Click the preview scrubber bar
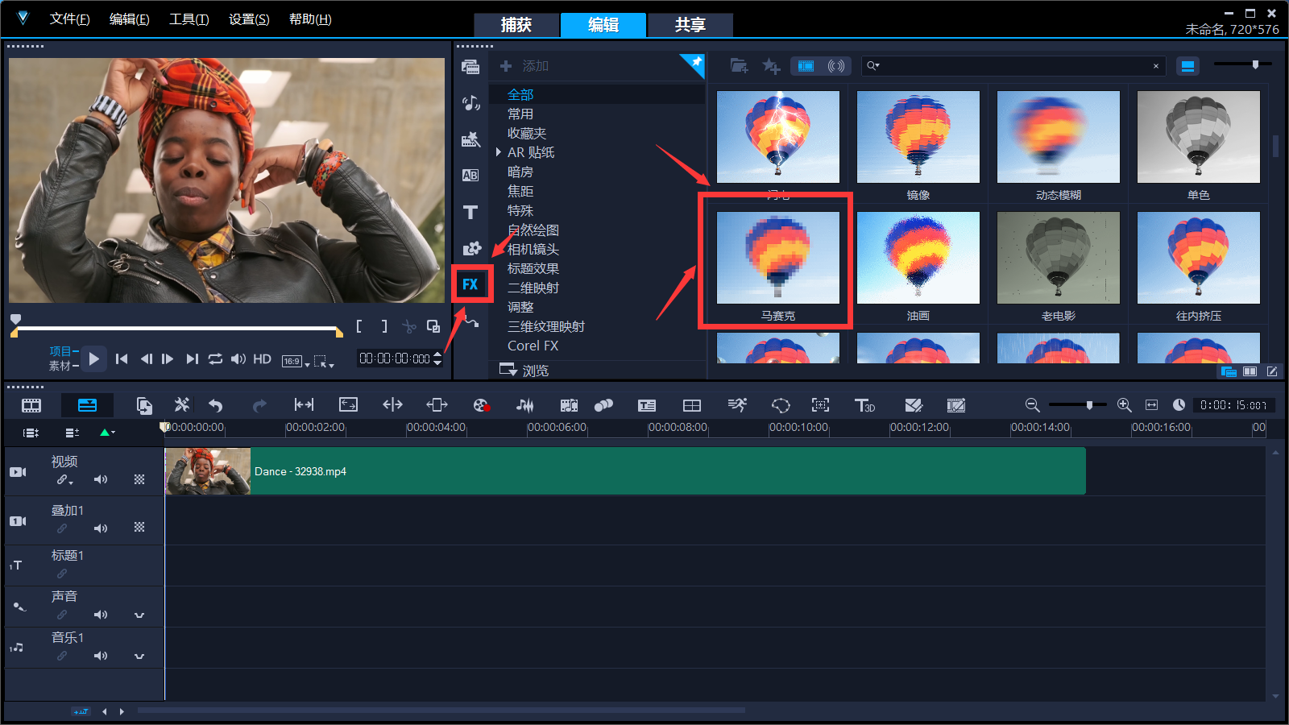This screenshot has width=1289, height=725. (177, 329)
